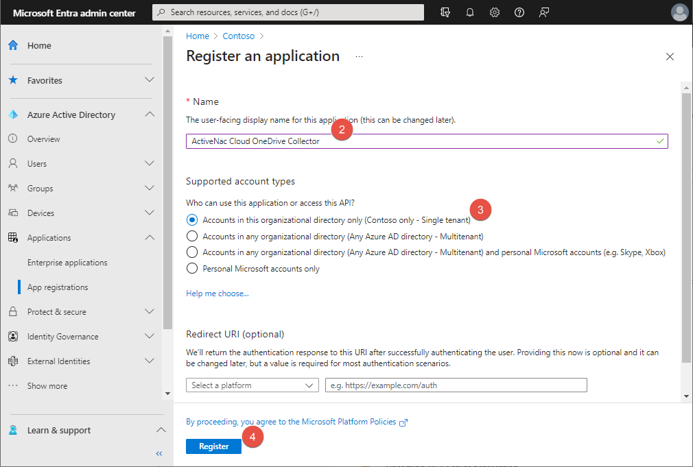Open the account avatar menu
Image resolution: width=693 pixels, height=467 pixels.
[x=679, y=12]
